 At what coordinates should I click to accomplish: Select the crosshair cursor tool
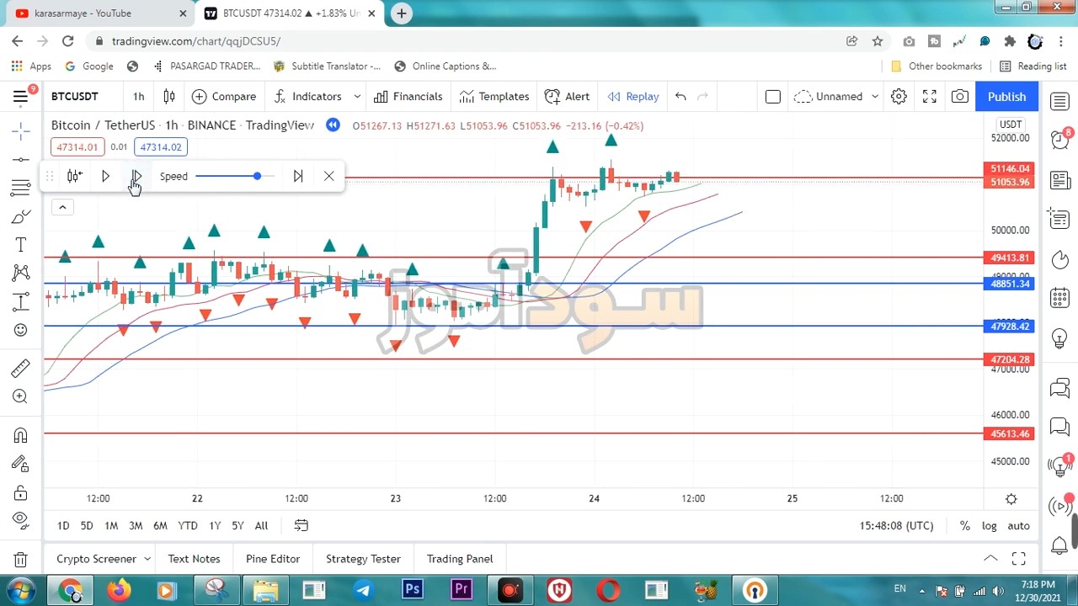[x=21, y=130]
